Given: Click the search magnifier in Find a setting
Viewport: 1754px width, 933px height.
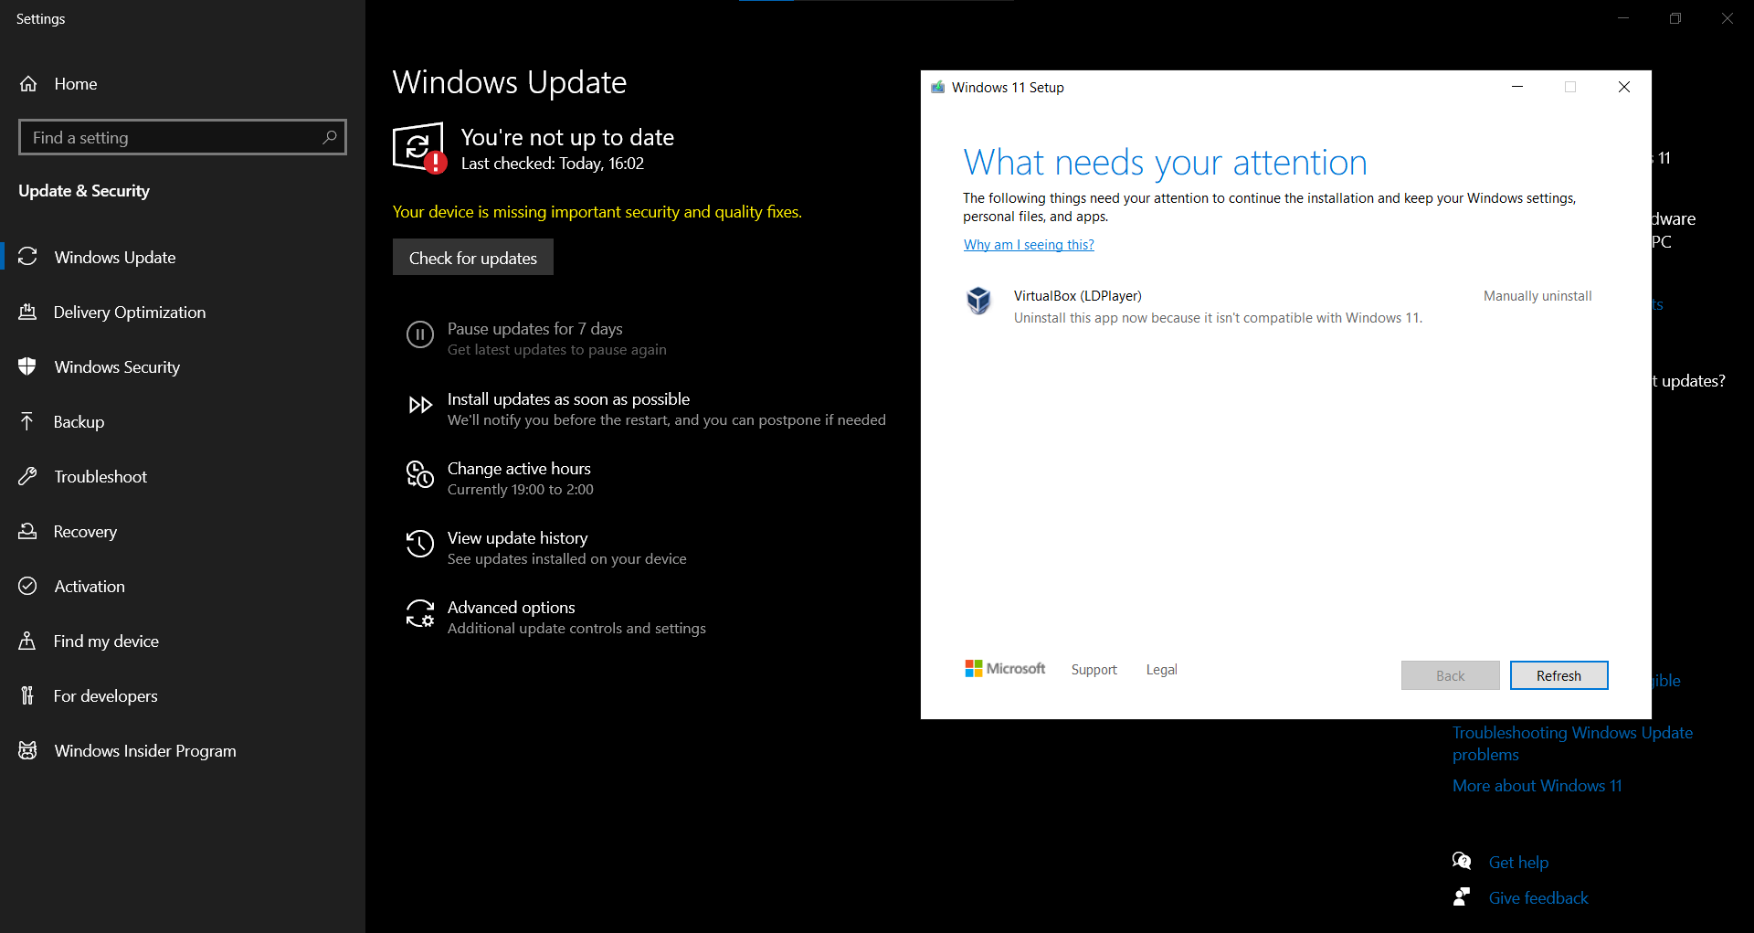Looking at the screenshot, I should [x=330, y=137].
